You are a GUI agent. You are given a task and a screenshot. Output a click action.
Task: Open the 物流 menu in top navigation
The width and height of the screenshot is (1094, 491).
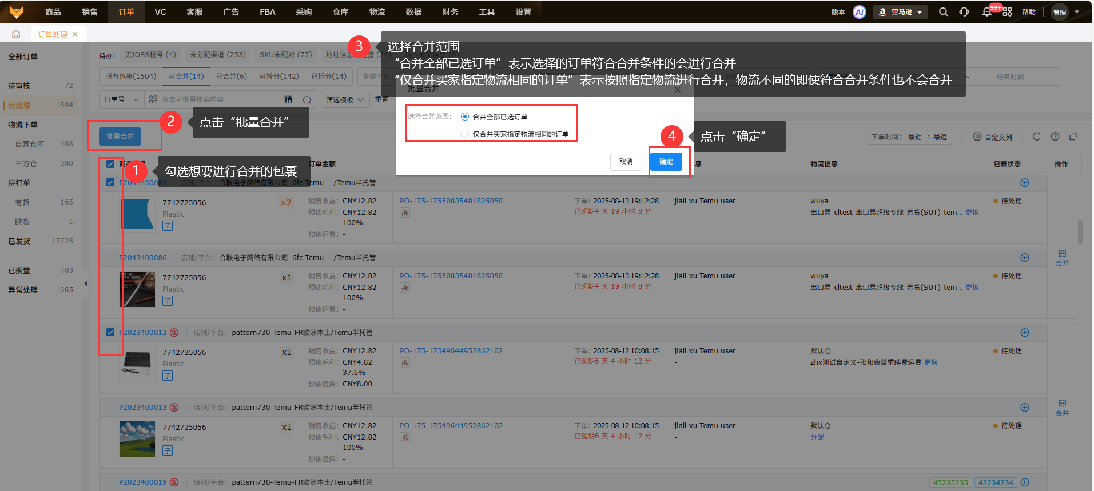[x=377, y=12]
